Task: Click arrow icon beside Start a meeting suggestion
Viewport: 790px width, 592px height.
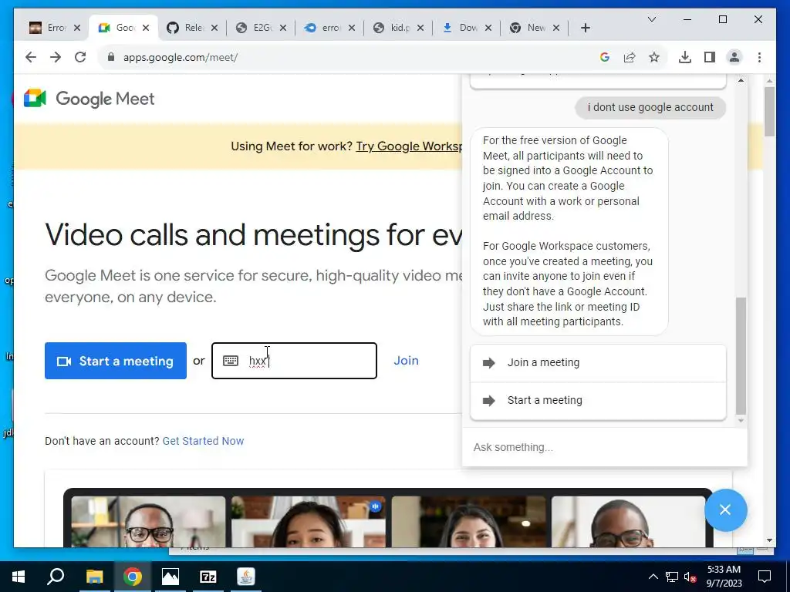Action: pos(488,401)
